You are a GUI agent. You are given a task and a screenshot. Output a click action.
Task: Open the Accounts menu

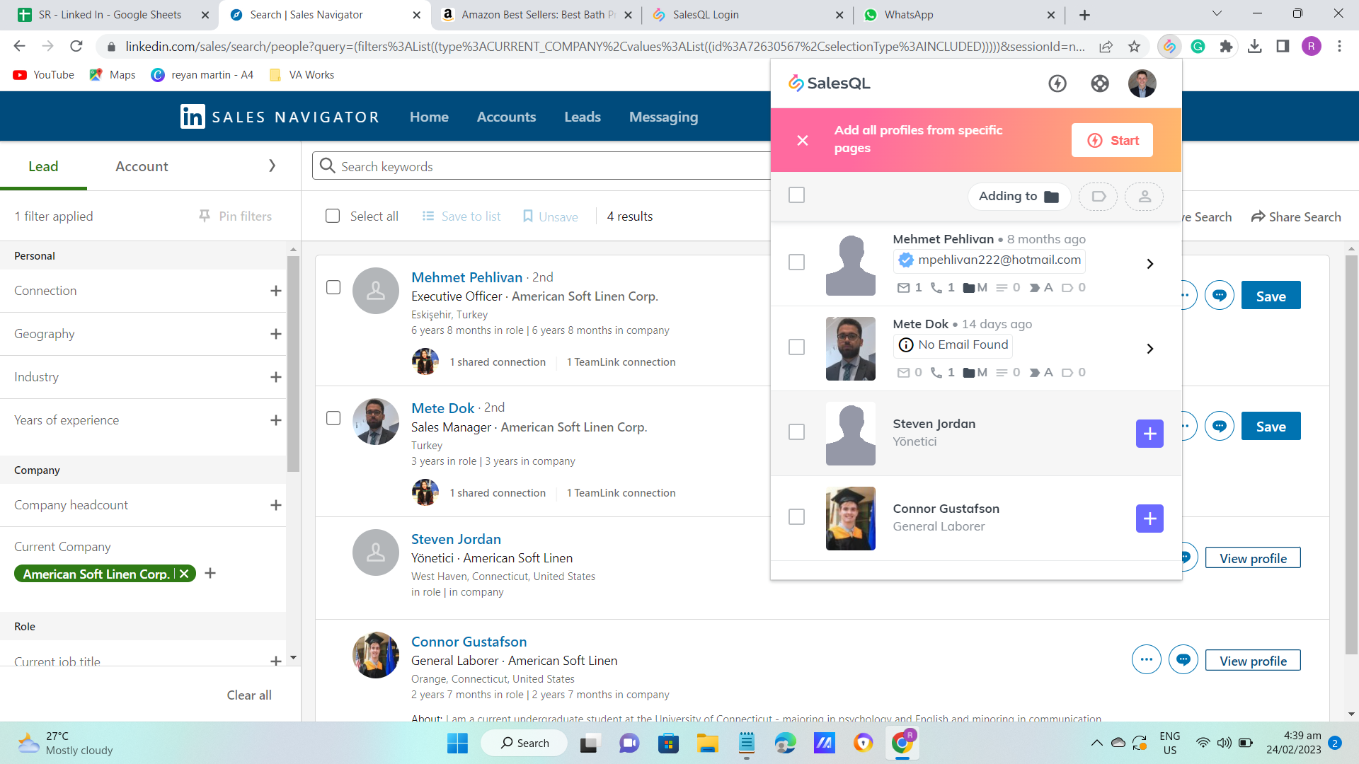point(506,117)
